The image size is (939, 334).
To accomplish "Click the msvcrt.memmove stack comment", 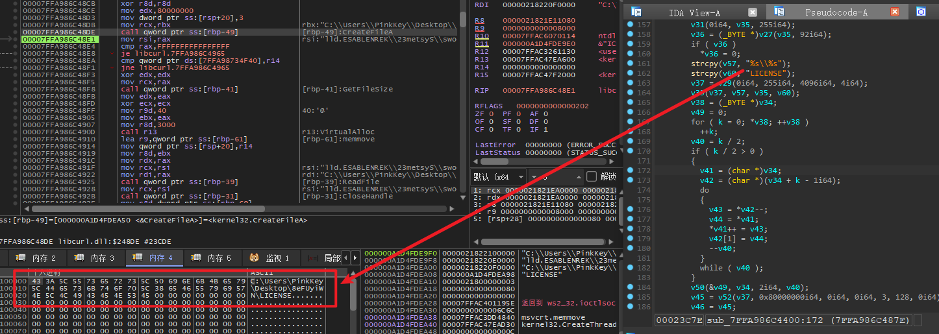I will pos(554,318).
